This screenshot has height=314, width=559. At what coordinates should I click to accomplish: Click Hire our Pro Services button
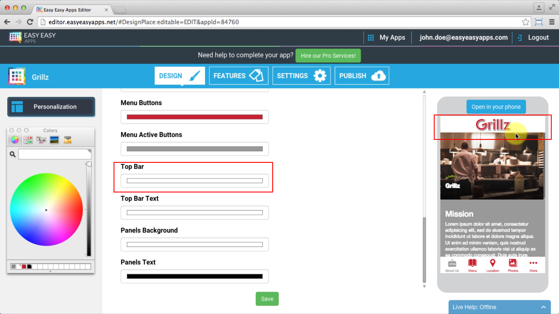(328, 56)
